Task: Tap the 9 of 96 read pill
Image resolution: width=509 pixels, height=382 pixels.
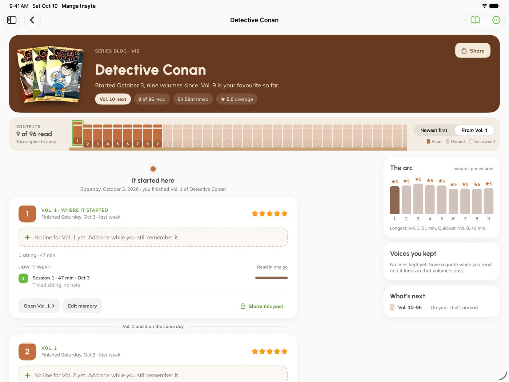Action: coord(152,99)
